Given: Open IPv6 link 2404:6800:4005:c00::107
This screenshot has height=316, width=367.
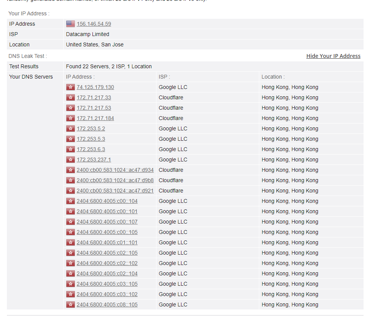Looking at the screenshot, I should point(107,222).
